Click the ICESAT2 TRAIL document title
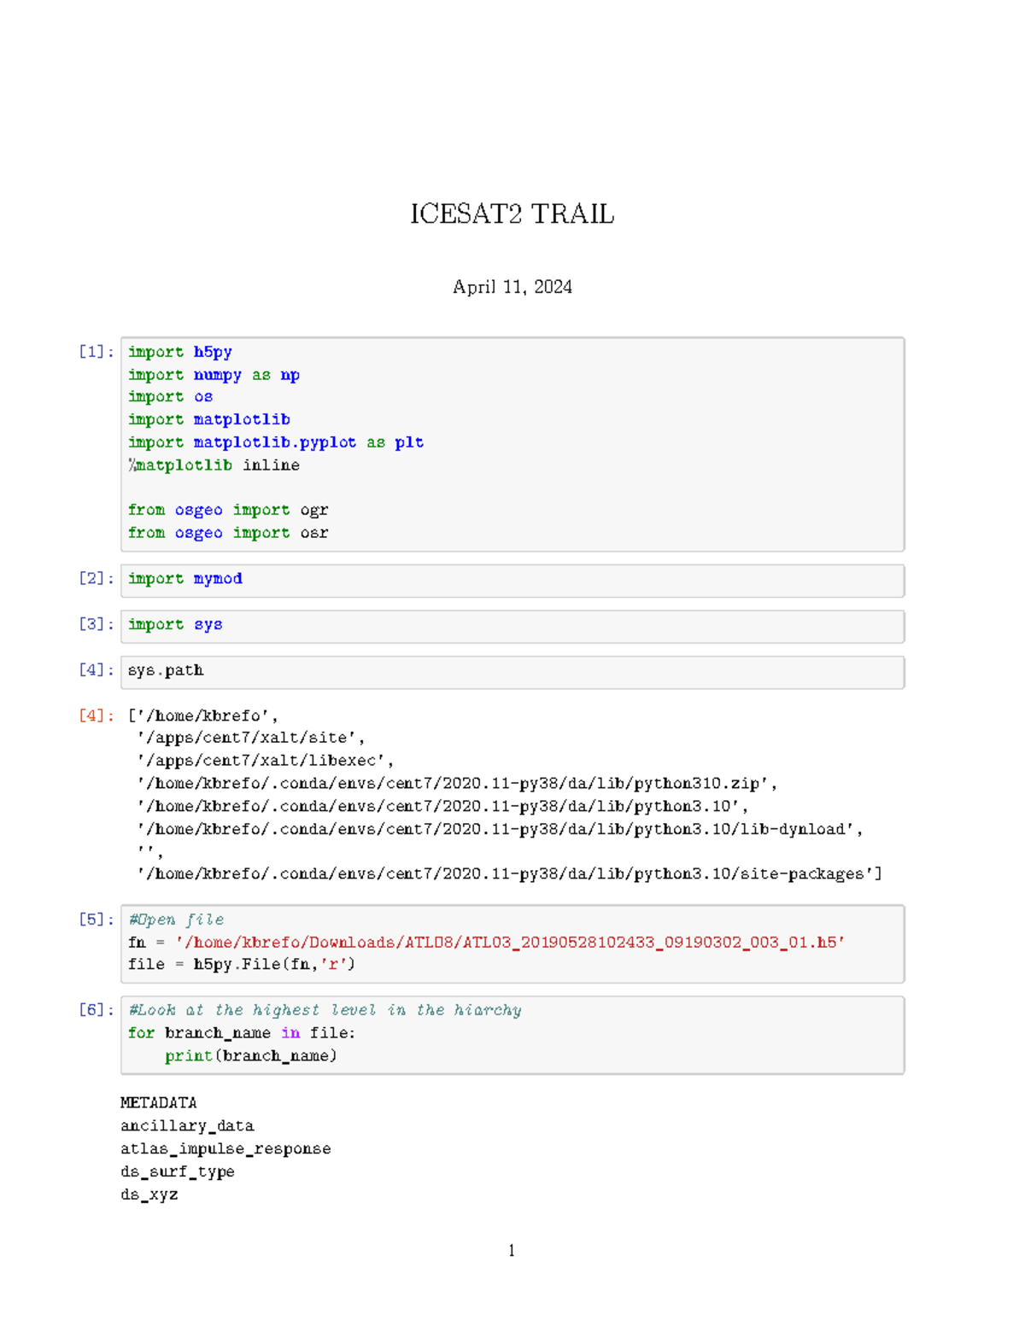Viewport: 1025px width, 1326px height. [511, 216]
